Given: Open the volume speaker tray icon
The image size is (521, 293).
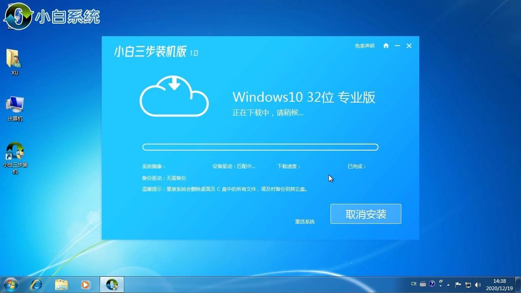Looking at the screenshot, I should click(x=478, y=284).
